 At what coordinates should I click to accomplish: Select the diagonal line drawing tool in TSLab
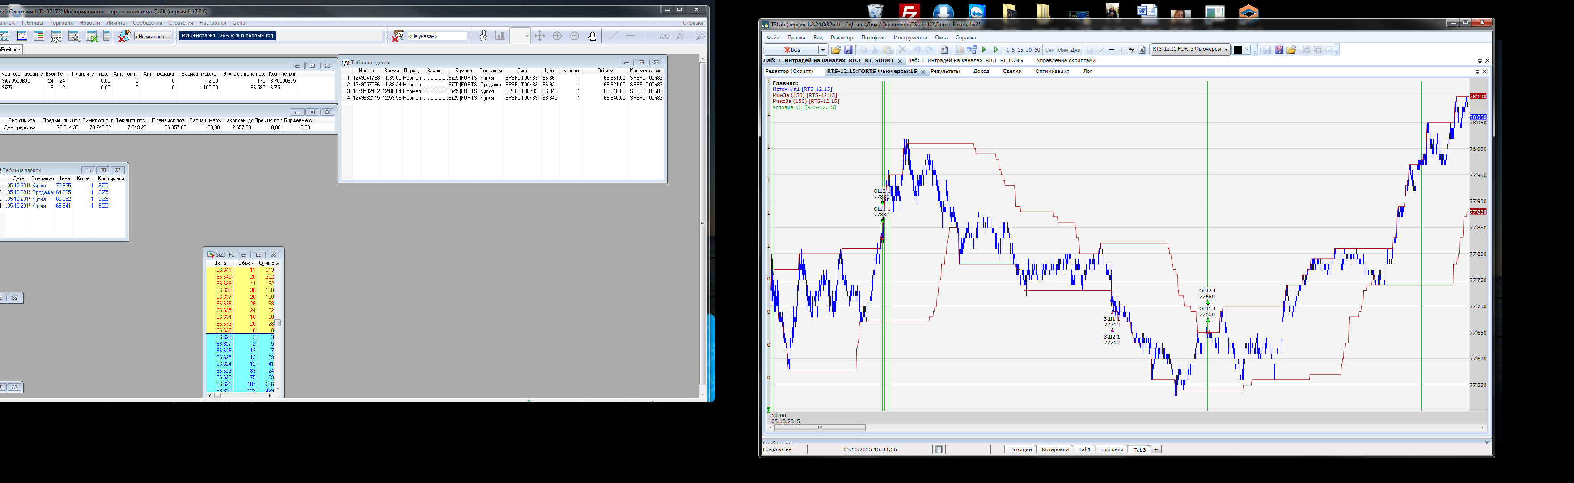tap(1102, 50)
